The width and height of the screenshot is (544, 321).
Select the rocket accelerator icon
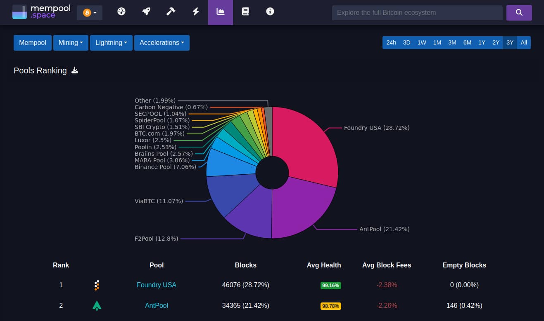pos(146,12)
